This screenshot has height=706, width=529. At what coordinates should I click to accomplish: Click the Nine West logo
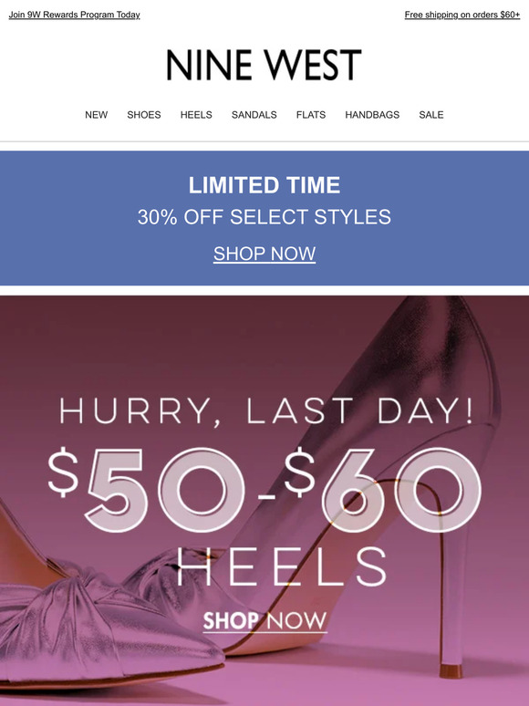click(x=264, y=65)
